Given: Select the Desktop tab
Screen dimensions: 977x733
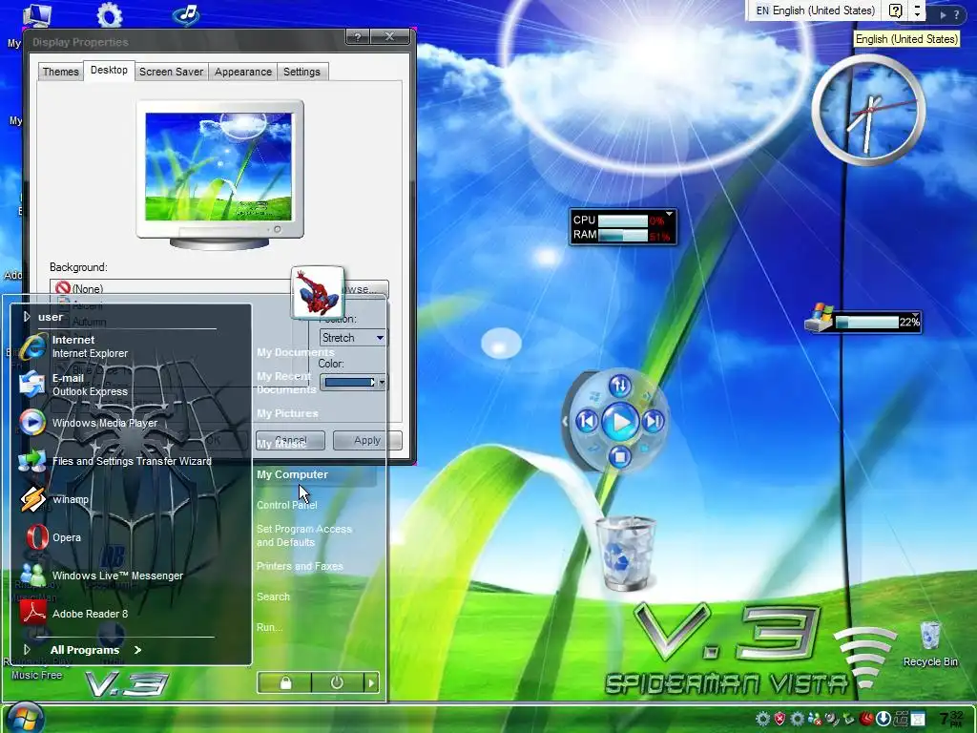Looking at the screenshot, I should tap(109, 70).
